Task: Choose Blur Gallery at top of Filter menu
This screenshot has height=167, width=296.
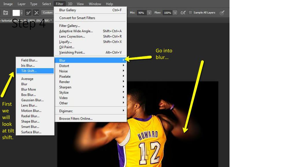Action: tap(90, 10)
